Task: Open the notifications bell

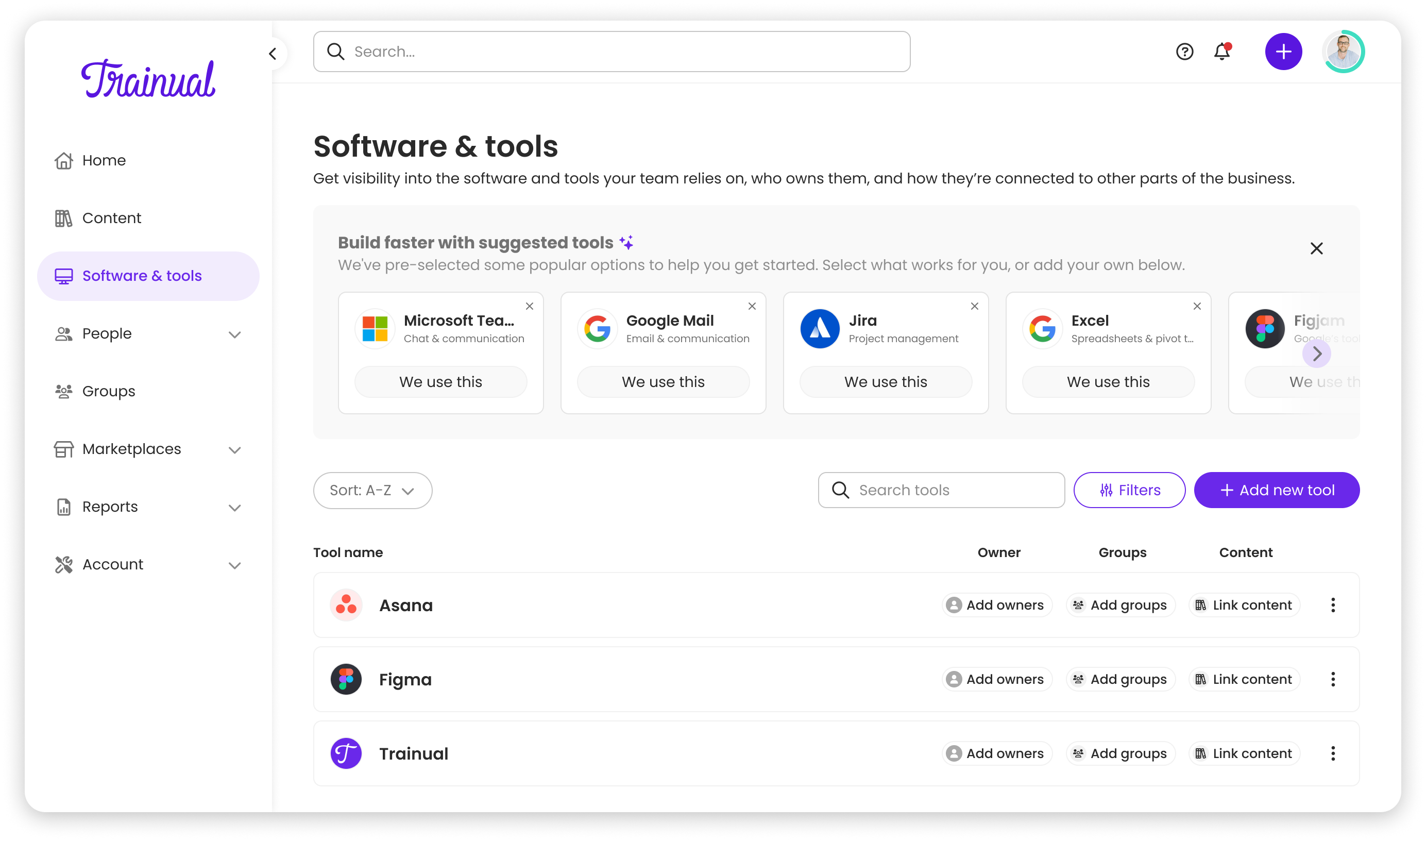Action: pyautogui.click(x=1222, y=52)
